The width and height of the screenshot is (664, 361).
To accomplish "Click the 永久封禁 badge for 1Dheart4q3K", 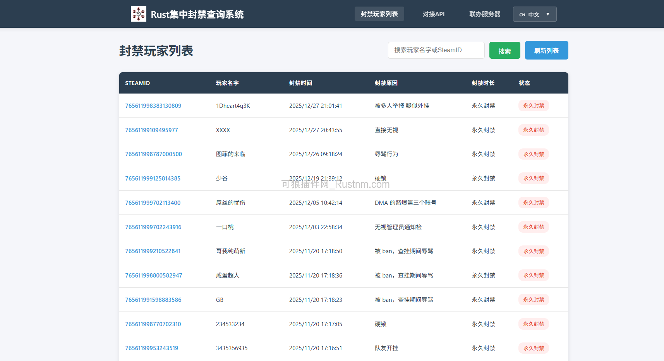I will point(533,105).
